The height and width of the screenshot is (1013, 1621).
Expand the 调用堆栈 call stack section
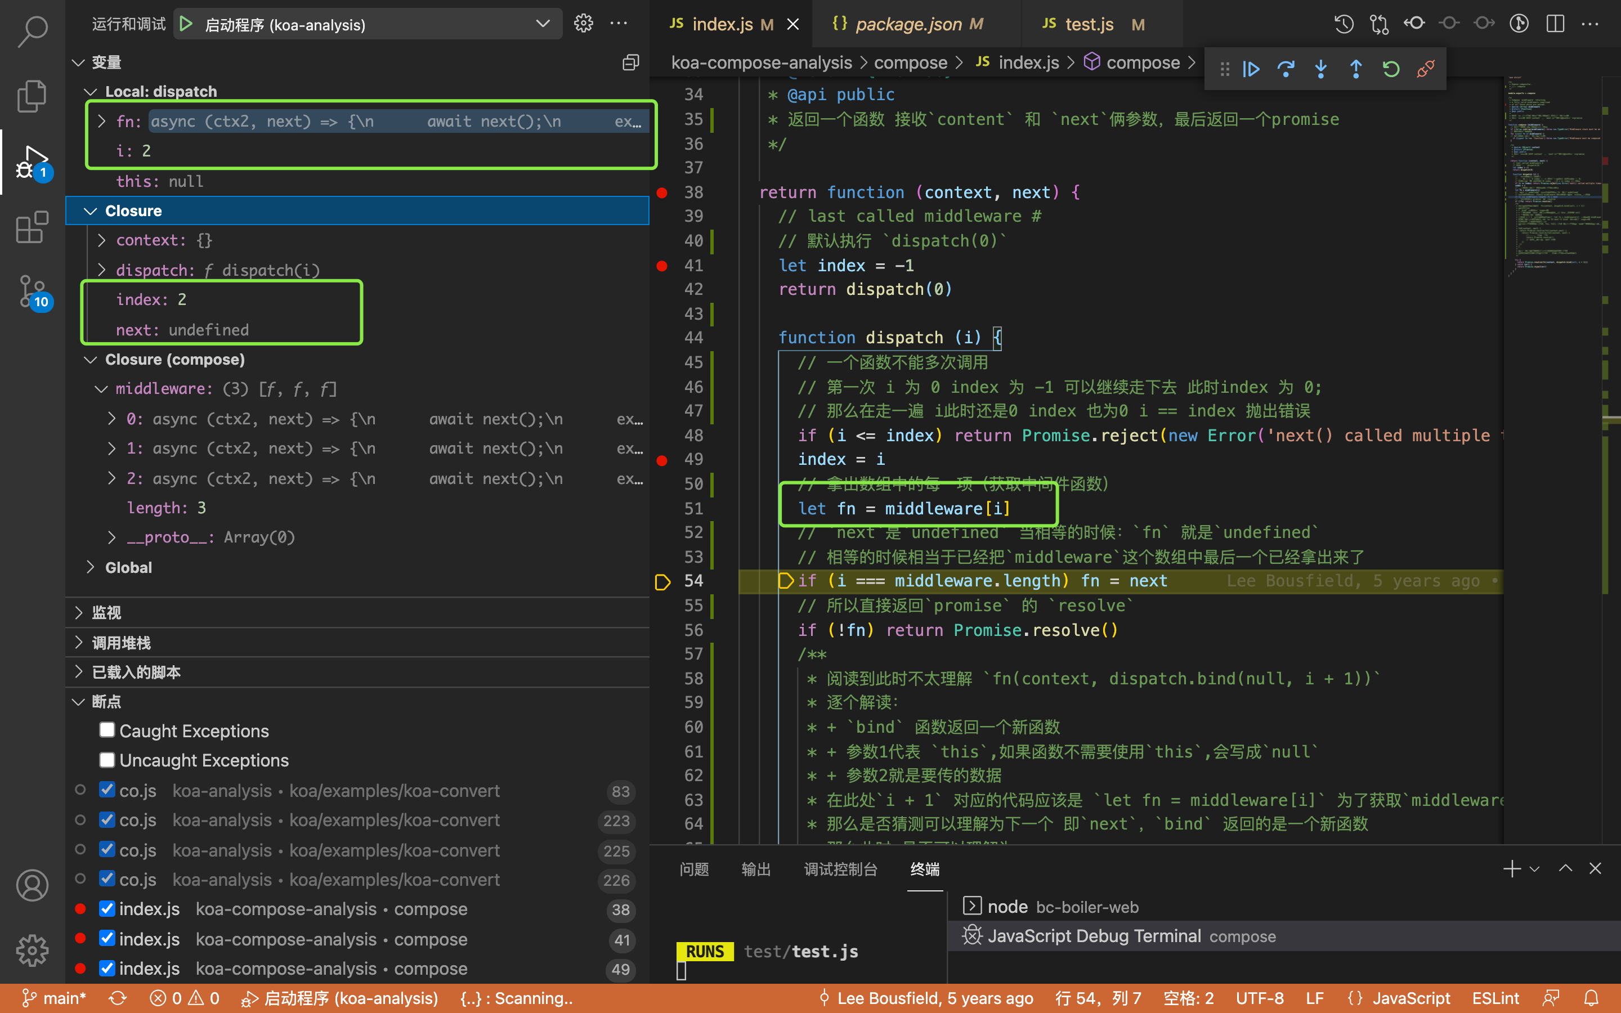click(358, 643)
